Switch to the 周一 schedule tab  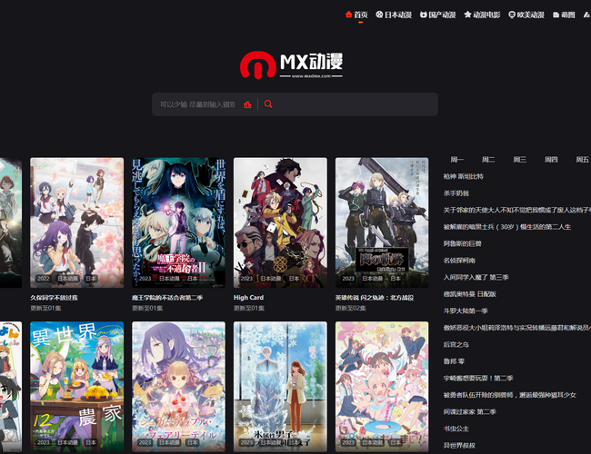[x=456, y=159]
